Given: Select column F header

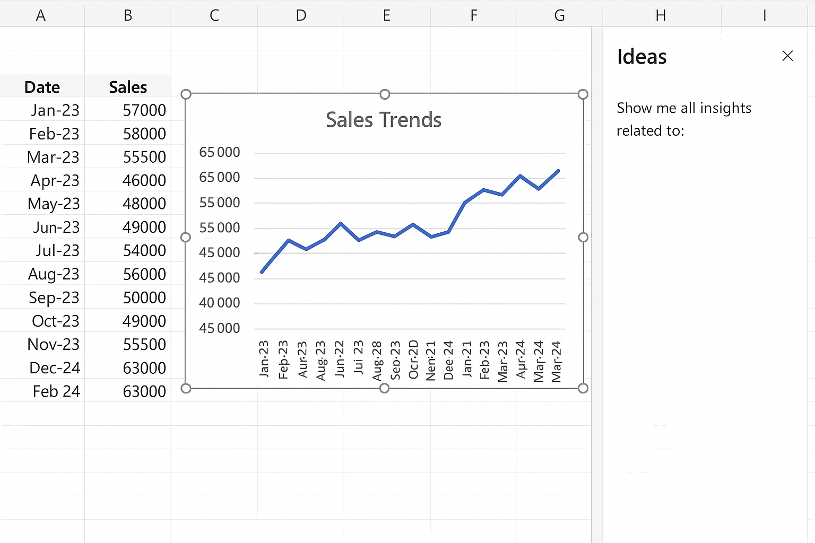Looking at the screenshot, I should [x=474, y=15].
